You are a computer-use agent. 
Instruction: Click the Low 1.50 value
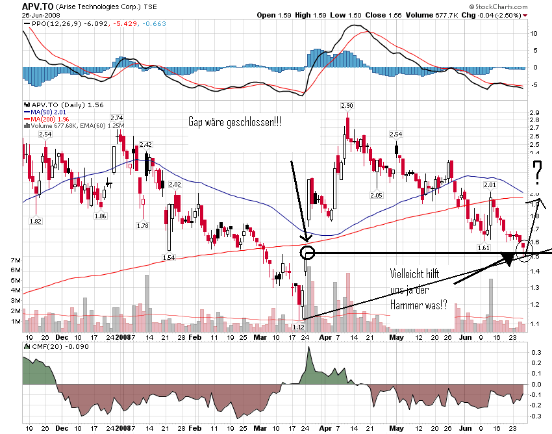point(345,15)
